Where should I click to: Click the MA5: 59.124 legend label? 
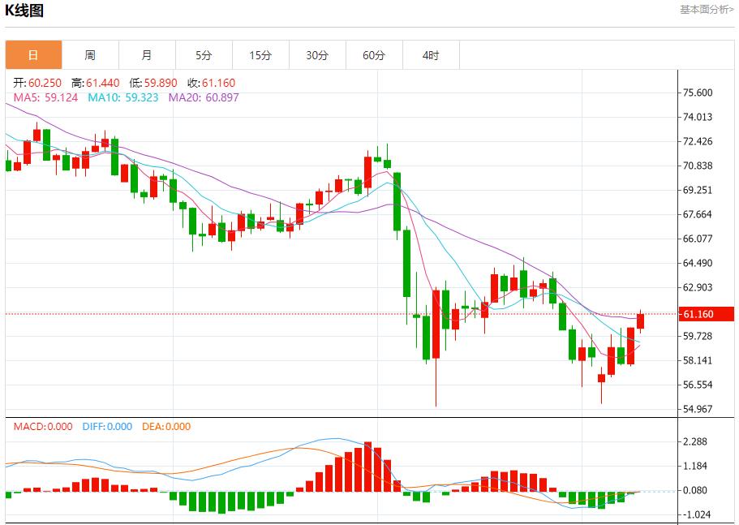pyautogui.click(x=45, y=97)
